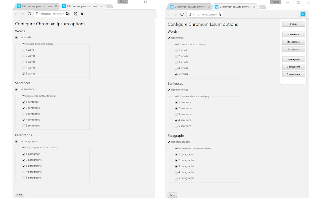This screenshot has height=198, width=317.
Task: Uncheck '5 words' in the left window
Action: [24, 74]
